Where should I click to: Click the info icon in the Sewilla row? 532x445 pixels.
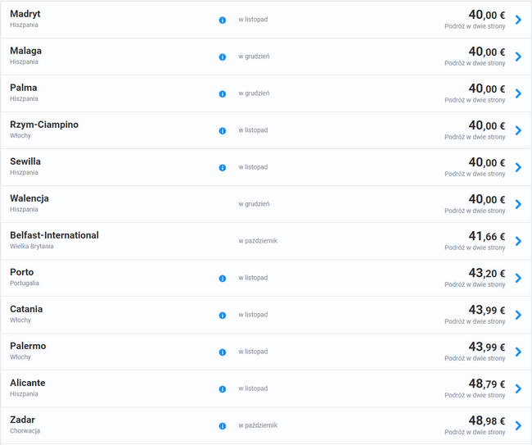tap(223, 167)
